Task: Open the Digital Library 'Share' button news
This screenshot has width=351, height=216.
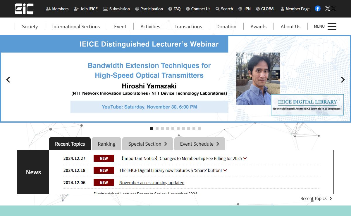Action: (x=171, y=170)
